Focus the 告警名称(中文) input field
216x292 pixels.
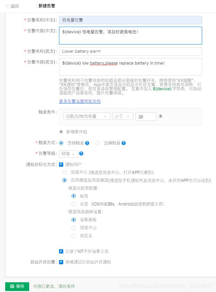pos(131,20)
